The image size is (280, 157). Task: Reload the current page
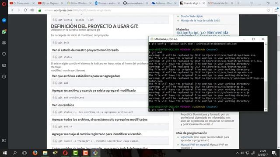(x=25, y=10)
